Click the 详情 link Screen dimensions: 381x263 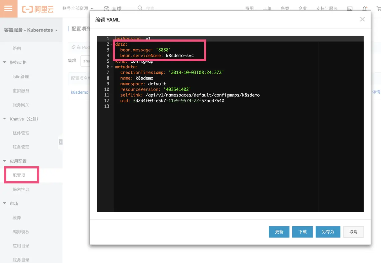point(376,92)
